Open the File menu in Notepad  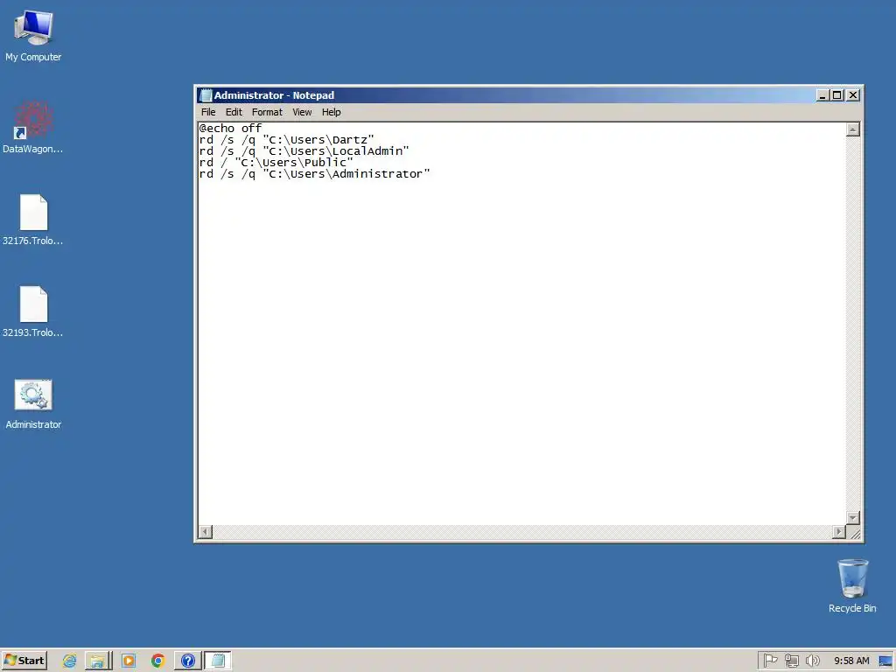coord(208,112)
